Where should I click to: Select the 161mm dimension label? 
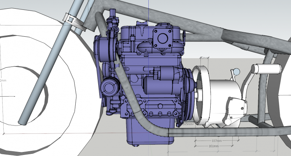(x=214, y=146)
